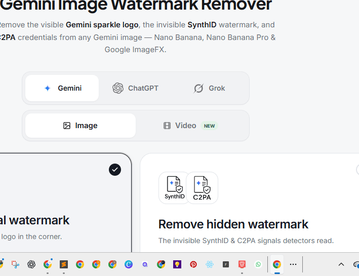This screenshot has height=276, width=359.
Task: Open the dark F app taskbar icon
Action: pos(226,264)
